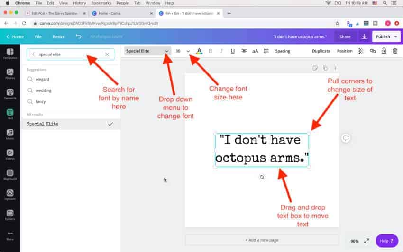
Task: Open the Uploads sidebar panel
Action: click(10, 195)
